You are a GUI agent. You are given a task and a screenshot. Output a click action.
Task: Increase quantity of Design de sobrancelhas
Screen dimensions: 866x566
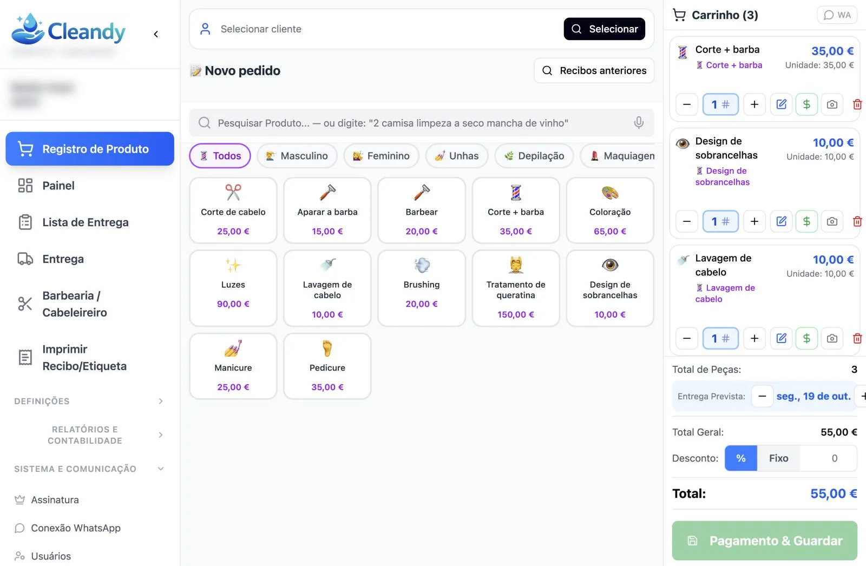pyautogui.click(x=754, y=221)
